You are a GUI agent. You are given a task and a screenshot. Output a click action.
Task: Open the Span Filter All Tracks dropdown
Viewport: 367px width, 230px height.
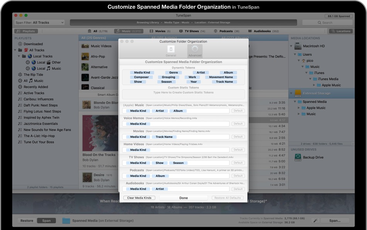pyautogui.click(x=39, y=23)
